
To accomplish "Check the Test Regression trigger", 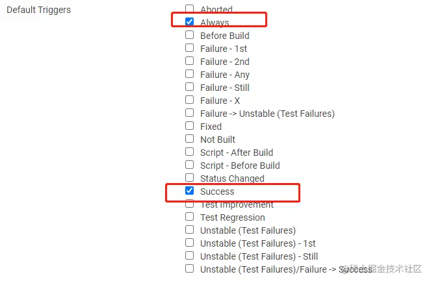I will (x=189, y=217).
